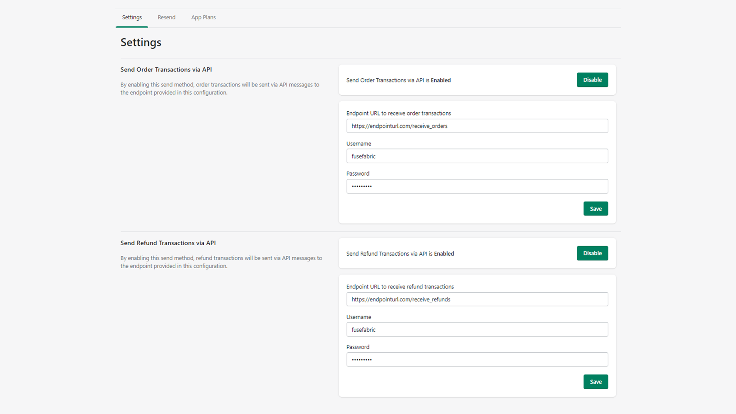Click the Settings page heading
This screenshot has width=736, height=414.
pos(141,42)
